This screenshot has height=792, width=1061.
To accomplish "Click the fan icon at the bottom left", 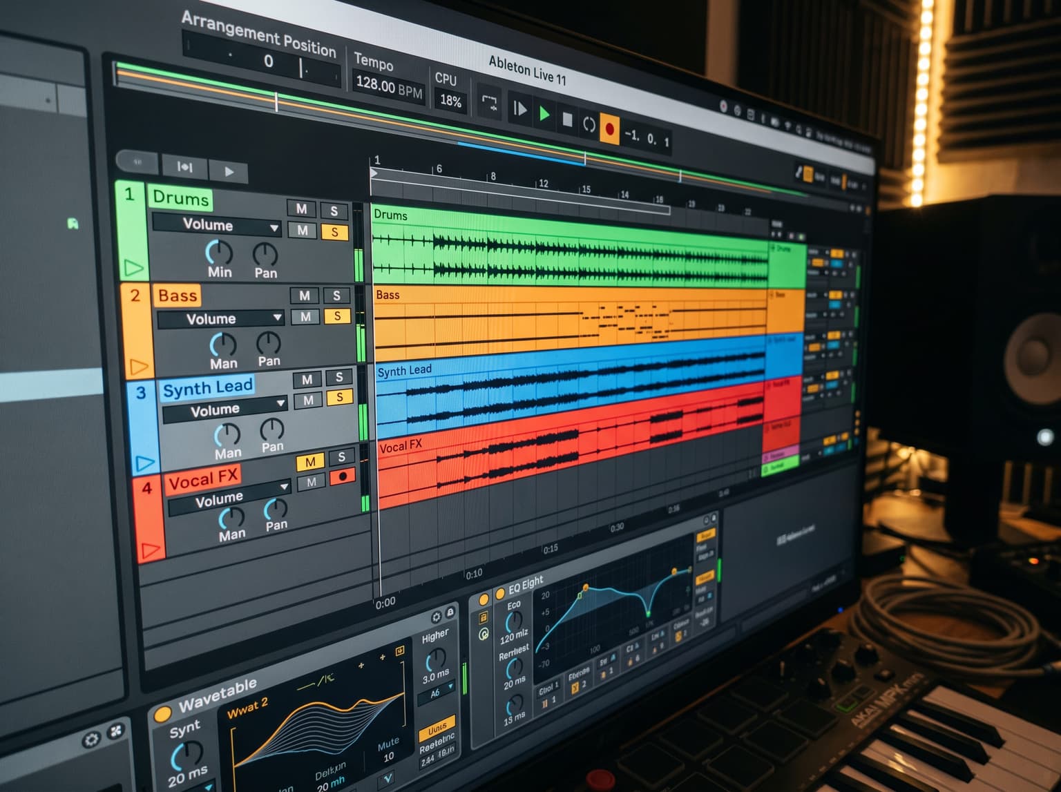I will 116,731.
